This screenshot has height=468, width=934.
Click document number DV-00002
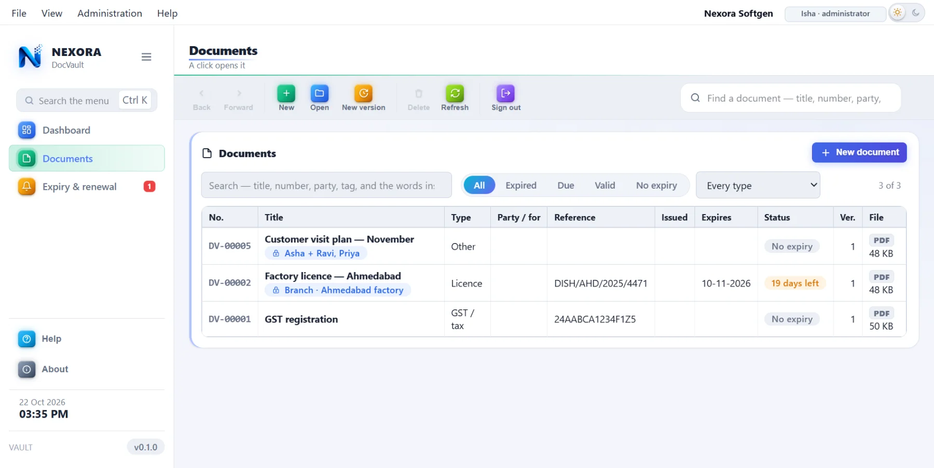pyautogui.click(x=229, y=283)
